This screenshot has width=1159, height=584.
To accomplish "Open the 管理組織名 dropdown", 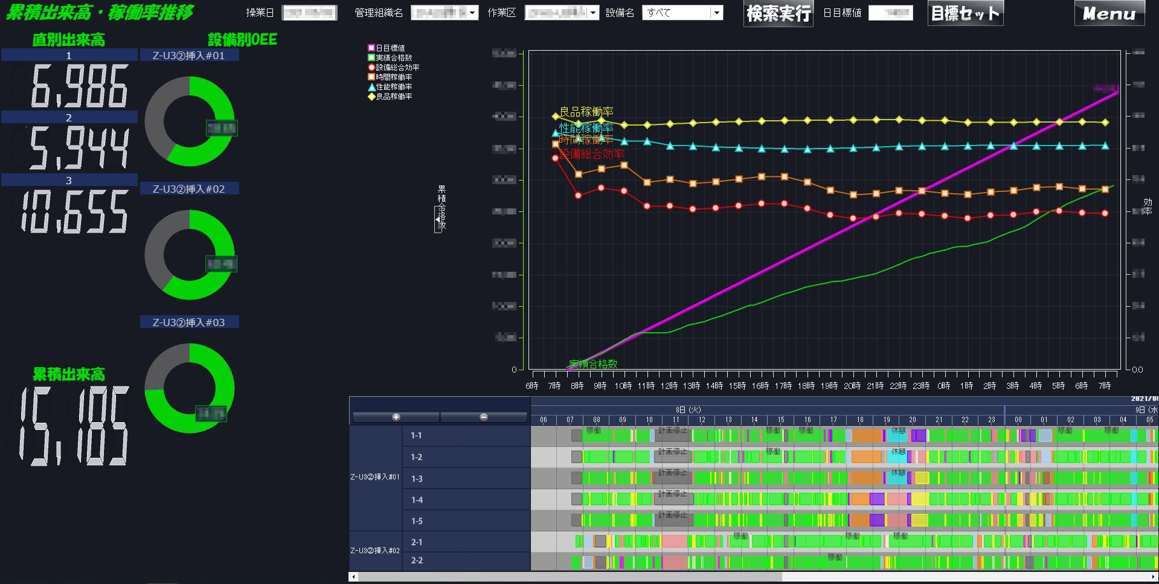I will pos(445,13).
